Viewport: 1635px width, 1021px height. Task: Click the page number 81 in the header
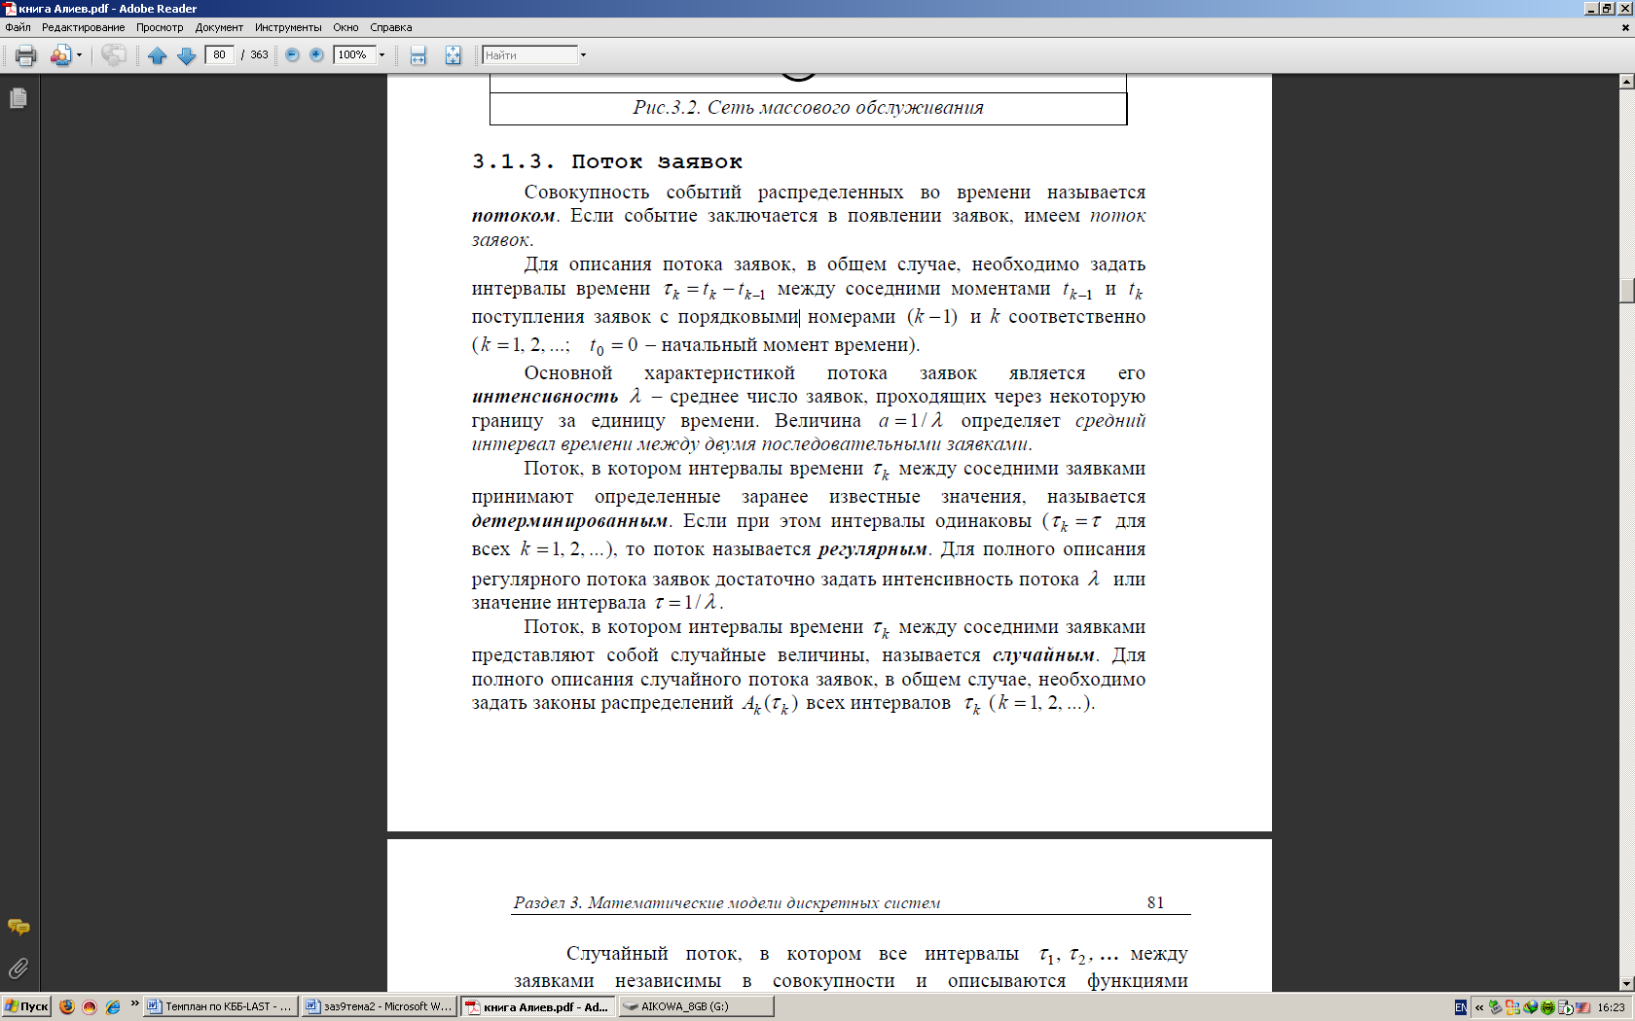[1155, 902]
